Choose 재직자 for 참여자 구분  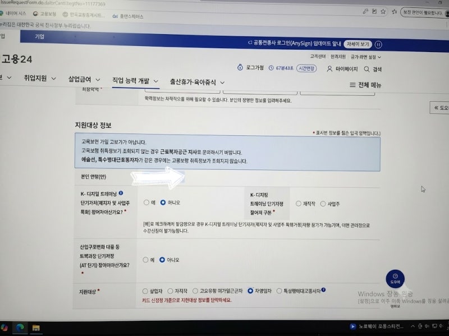click(299, 204)
